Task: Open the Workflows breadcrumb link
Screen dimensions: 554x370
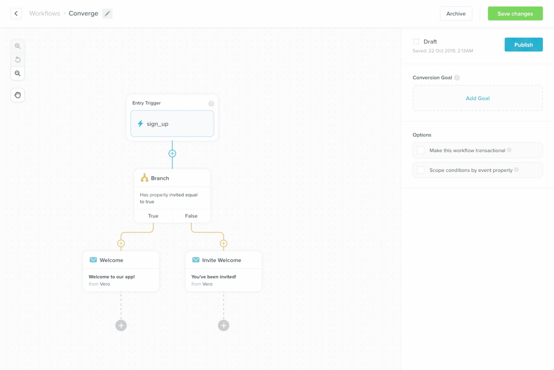Action: [x=45, y=13]
